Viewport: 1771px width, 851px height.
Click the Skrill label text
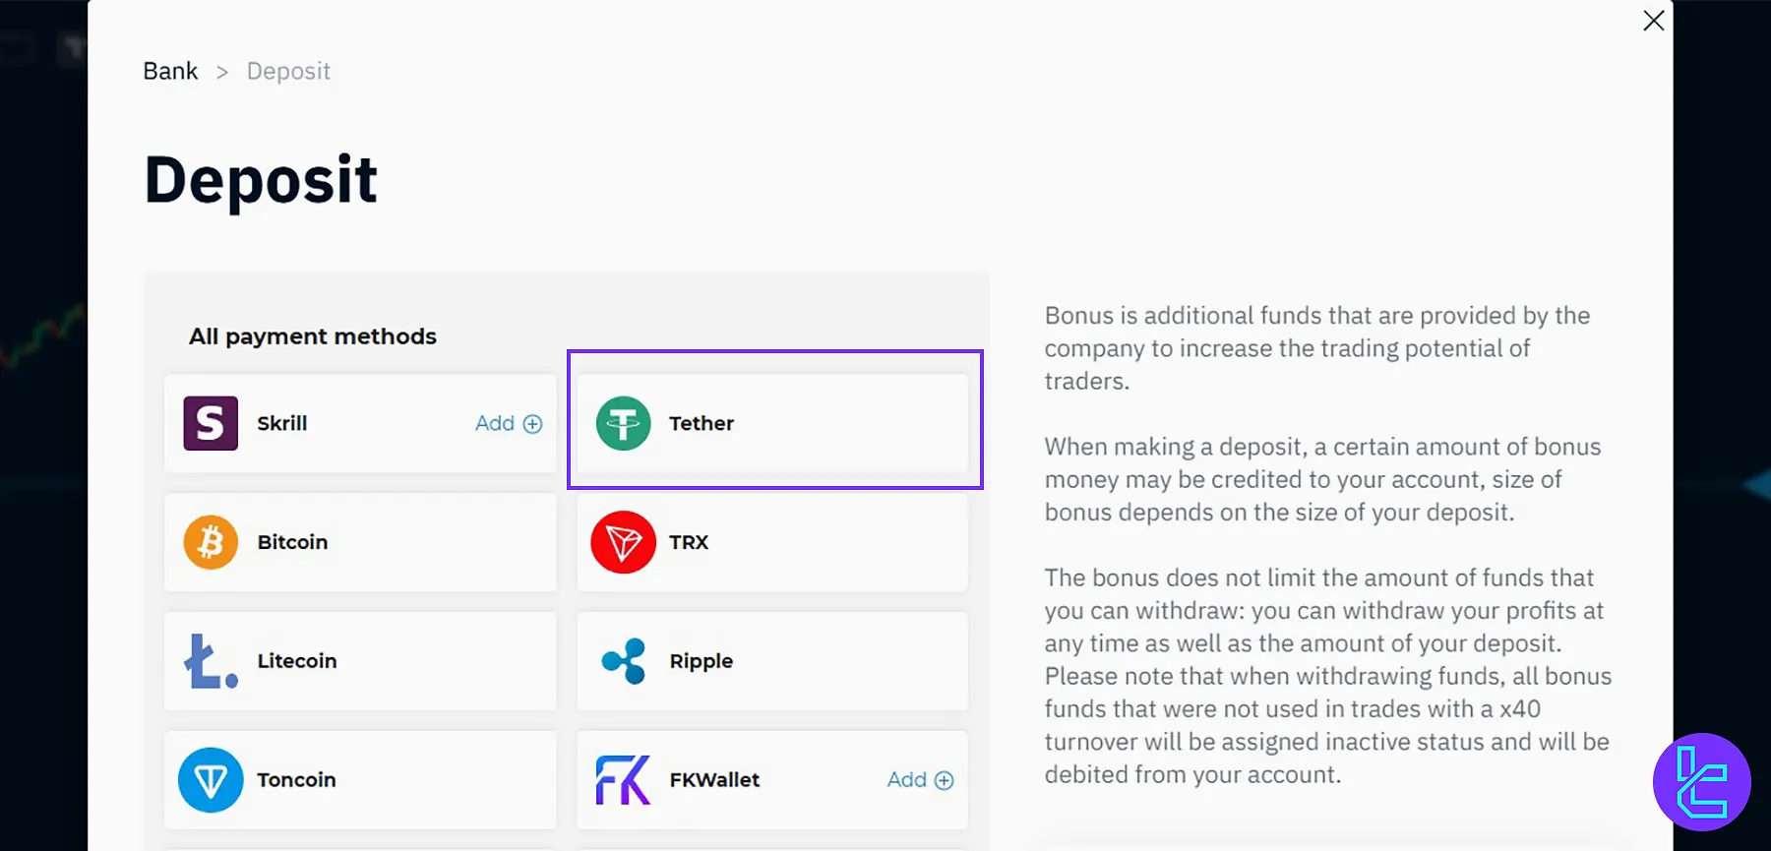282,423
